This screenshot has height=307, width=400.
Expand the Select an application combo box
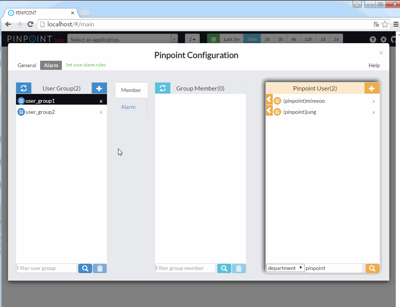tap(123, 39)
